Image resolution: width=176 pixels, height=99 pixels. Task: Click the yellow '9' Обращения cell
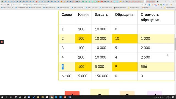pos(125,67)
